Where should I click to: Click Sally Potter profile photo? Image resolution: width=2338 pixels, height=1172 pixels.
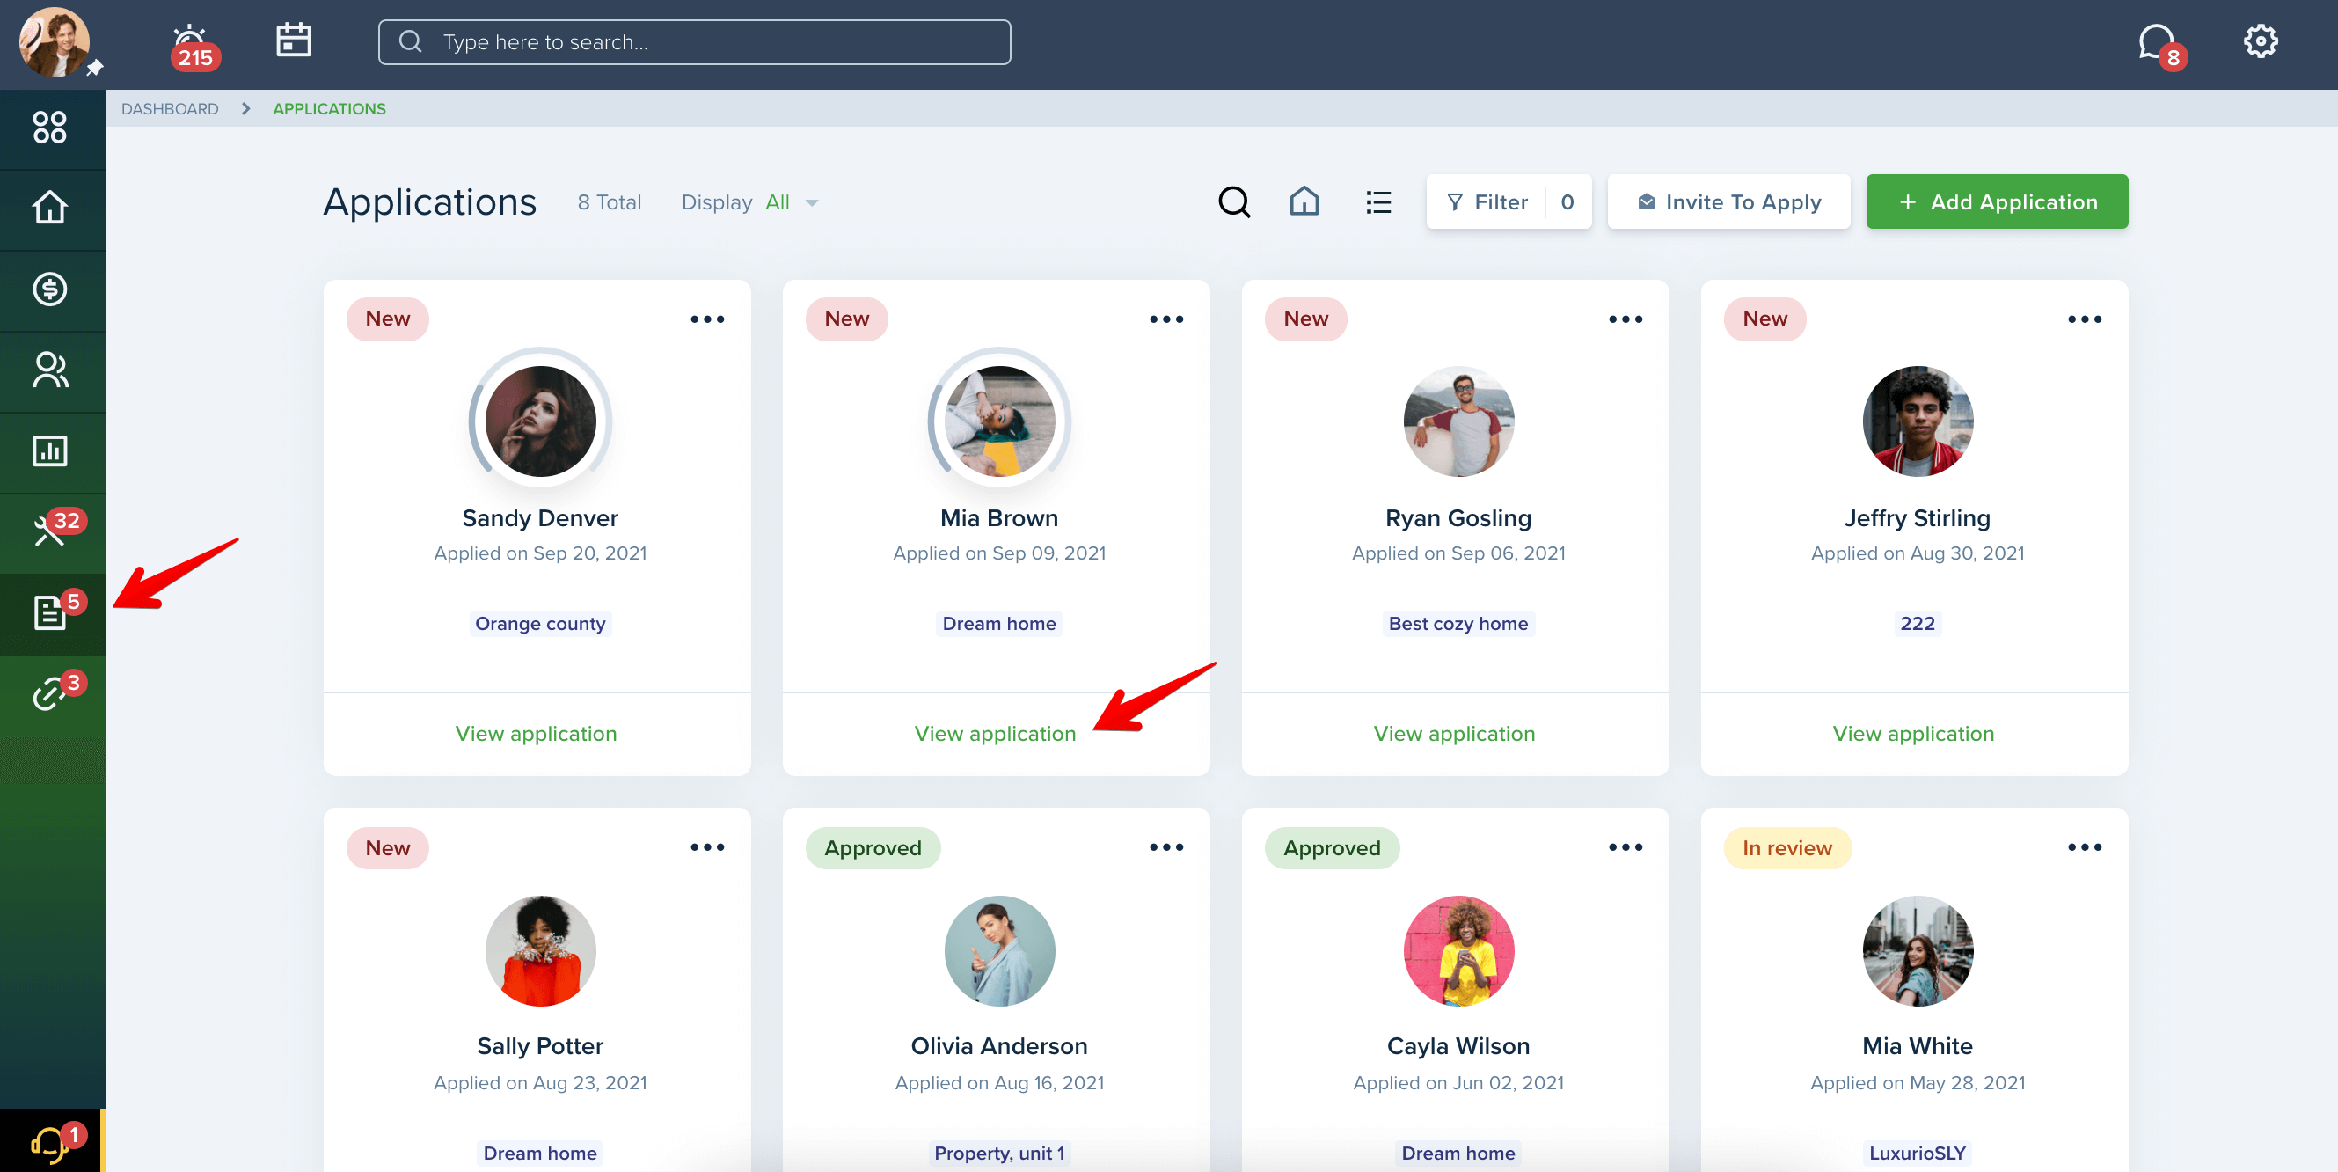click(x=541, y=950)
